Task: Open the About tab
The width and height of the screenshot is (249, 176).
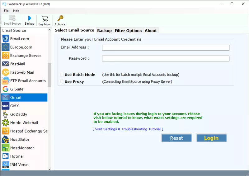Action: [151, 31]
